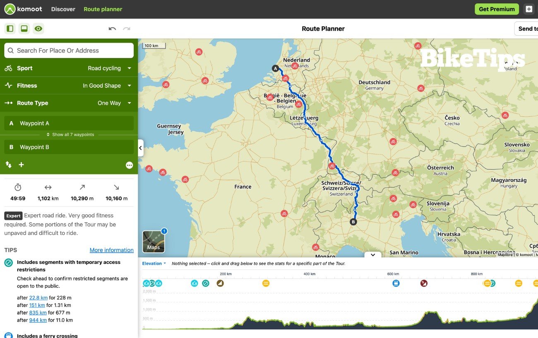
Task: Click the distance double-arrow icon
Action: click(x=48, y=187)
